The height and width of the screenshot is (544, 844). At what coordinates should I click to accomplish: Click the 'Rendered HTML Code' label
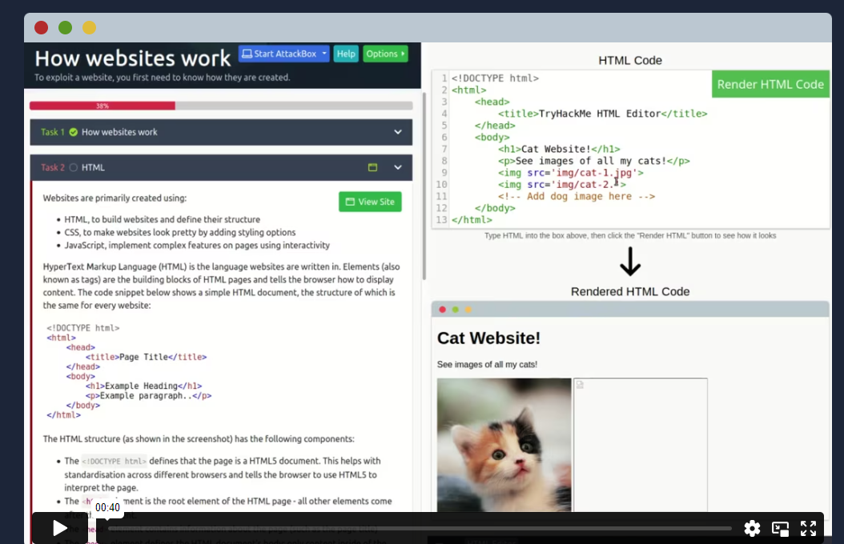point(630,291)
